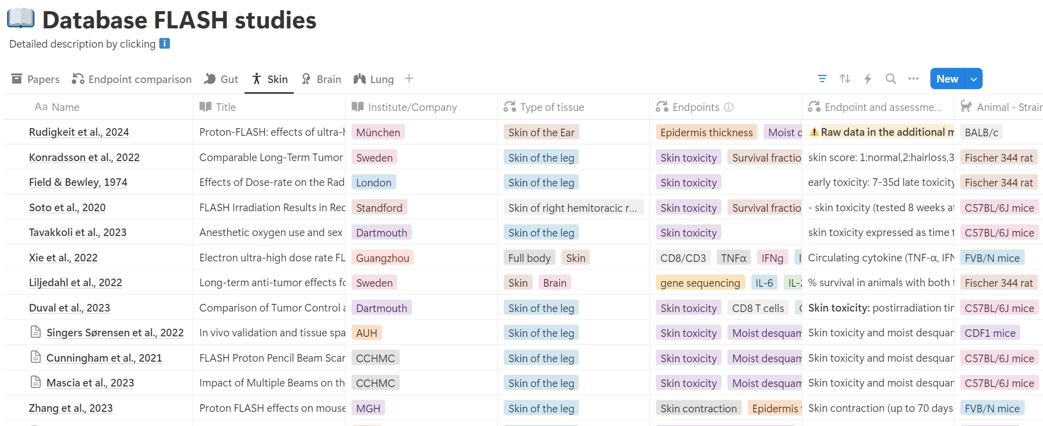Open the sort options icon
The image size is (1043, 426).
(845, 79)
